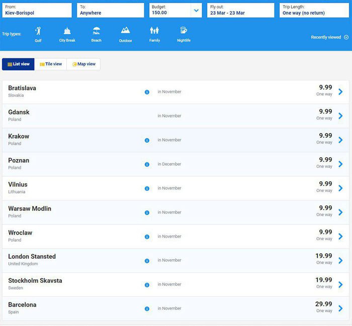The image size is (352, 326).
Task: Show info icon for London Stansted
Action: point(147,261)
